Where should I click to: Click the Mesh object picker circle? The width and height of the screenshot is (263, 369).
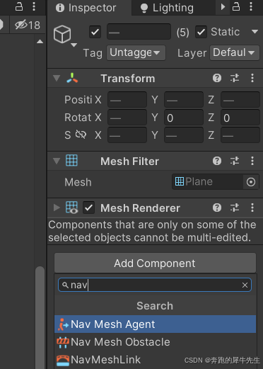pos(251,182)
